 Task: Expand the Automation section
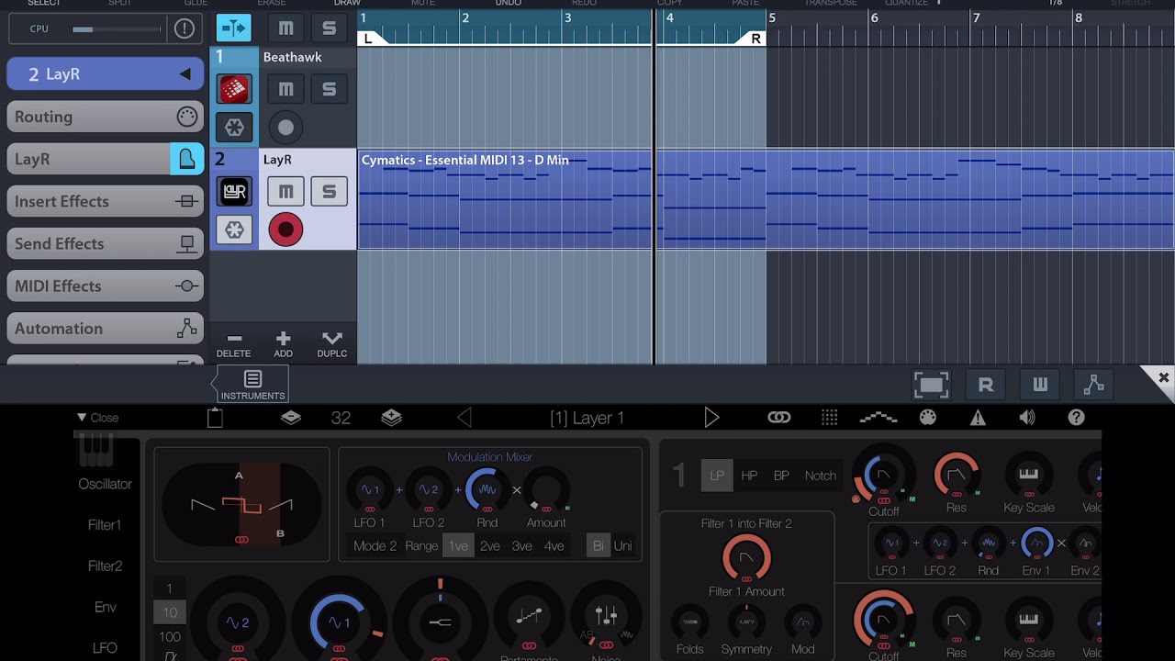106,328
